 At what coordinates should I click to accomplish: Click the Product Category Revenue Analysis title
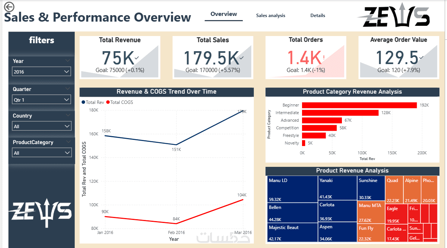[352, 92]
